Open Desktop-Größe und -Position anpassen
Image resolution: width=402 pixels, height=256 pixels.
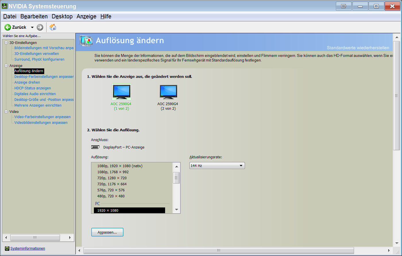(x=44, y=100)
